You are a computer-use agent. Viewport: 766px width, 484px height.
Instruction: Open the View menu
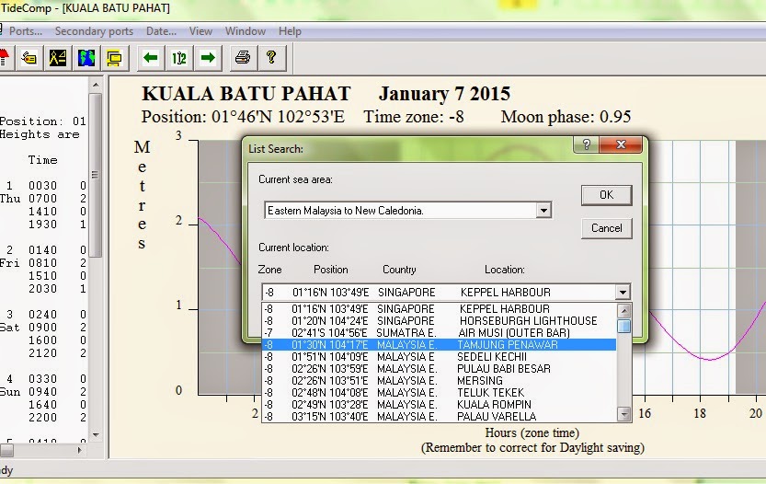(200, 31)
